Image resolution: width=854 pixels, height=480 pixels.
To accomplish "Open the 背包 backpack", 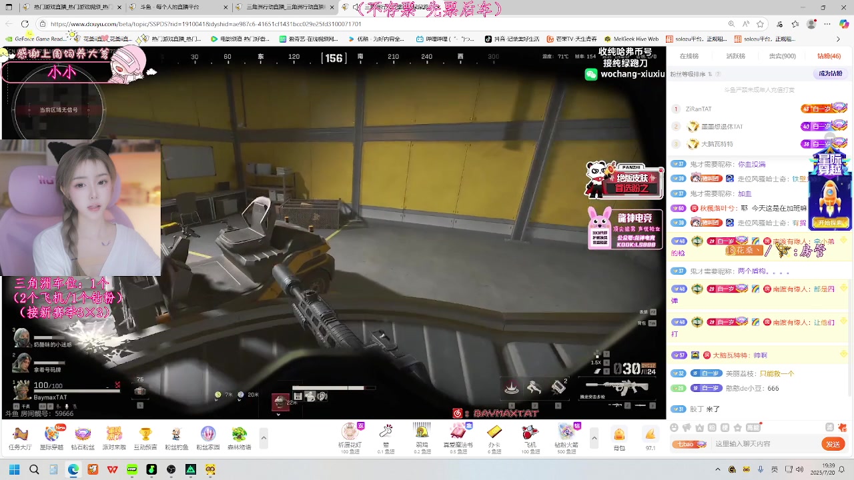I will click(619, 439).
